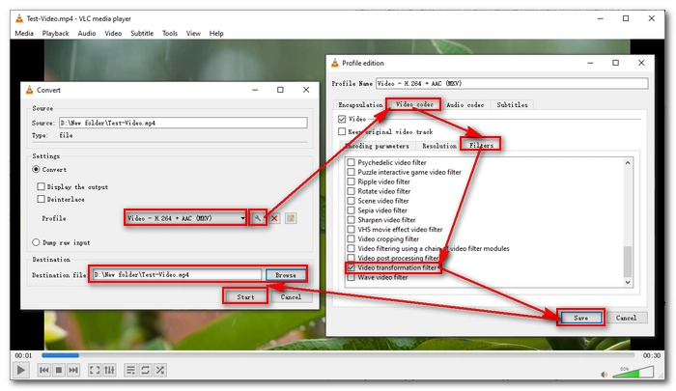
Task: Cancel the Profile edition dialog
Action: coord(626,318)
